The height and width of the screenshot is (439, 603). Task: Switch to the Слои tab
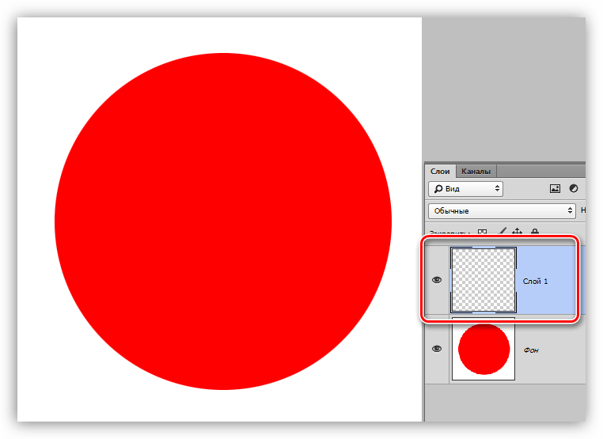[x=440, y=172]
